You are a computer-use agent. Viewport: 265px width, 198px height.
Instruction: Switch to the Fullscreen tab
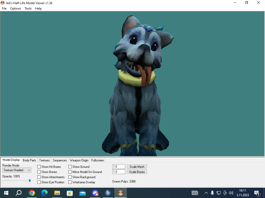point(98,160)
